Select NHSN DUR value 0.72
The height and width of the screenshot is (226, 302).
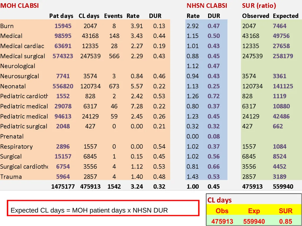click(x=214, y=96)
